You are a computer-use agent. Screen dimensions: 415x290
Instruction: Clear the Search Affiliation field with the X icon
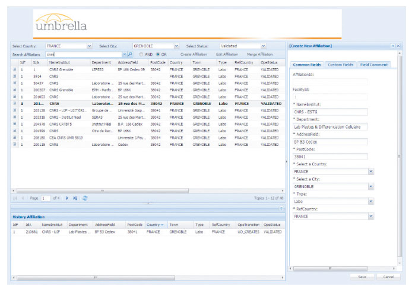point(125,54)
